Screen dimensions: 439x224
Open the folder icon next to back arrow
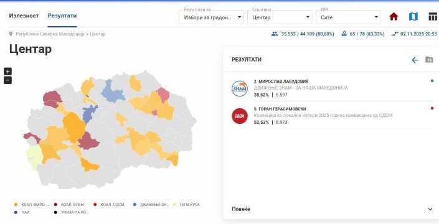(429, 60)
